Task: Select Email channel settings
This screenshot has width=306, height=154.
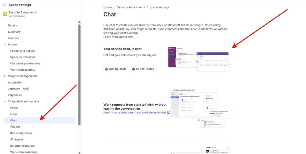Action: (x=14, y=114)
